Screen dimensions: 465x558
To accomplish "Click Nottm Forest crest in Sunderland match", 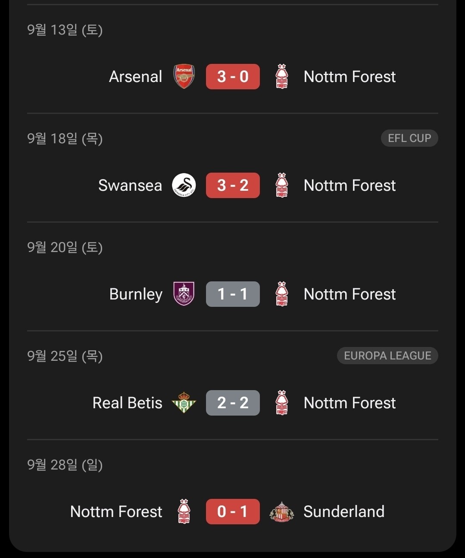I will tap(184, 511).
